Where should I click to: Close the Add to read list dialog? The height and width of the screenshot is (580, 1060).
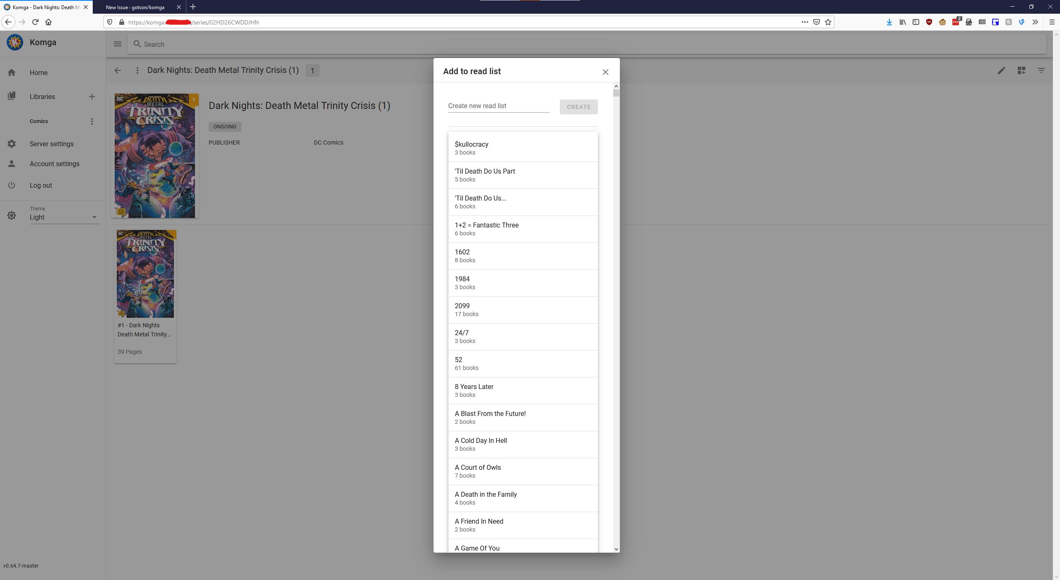click(x=605, y=72)
